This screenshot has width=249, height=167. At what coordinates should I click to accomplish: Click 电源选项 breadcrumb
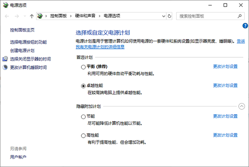coord(112,16)
